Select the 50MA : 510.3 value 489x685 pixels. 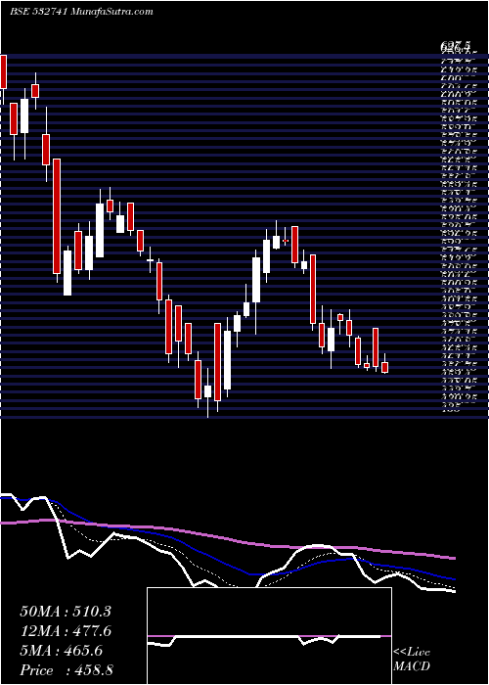pos(66,612)
